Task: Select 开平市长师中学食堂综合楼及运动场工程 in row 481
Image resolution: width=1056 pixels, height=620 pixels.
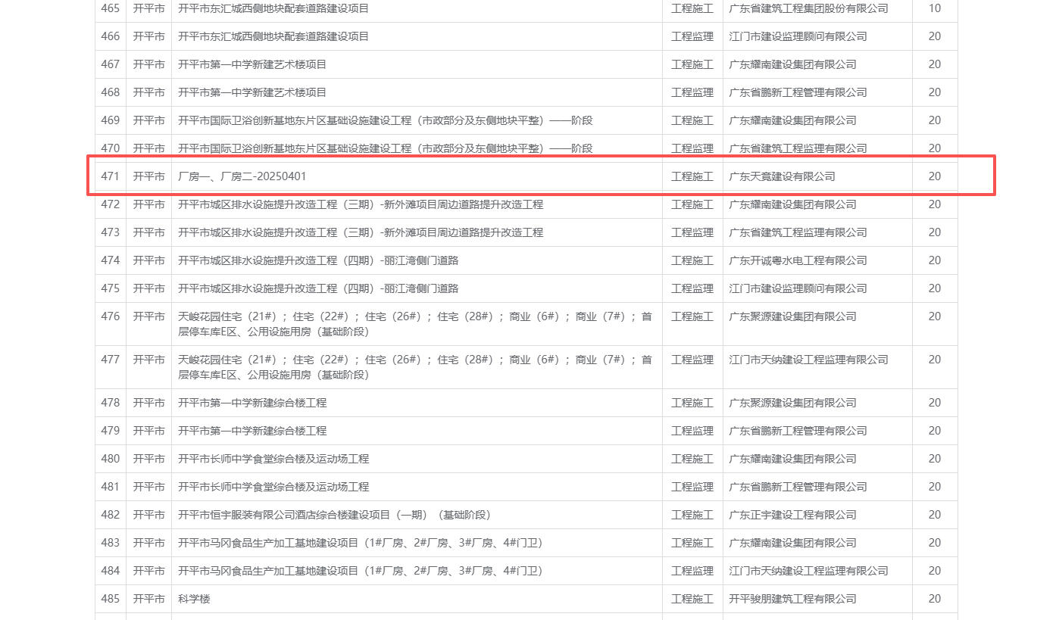Action: pyautogui.click(x=273, y=487)
